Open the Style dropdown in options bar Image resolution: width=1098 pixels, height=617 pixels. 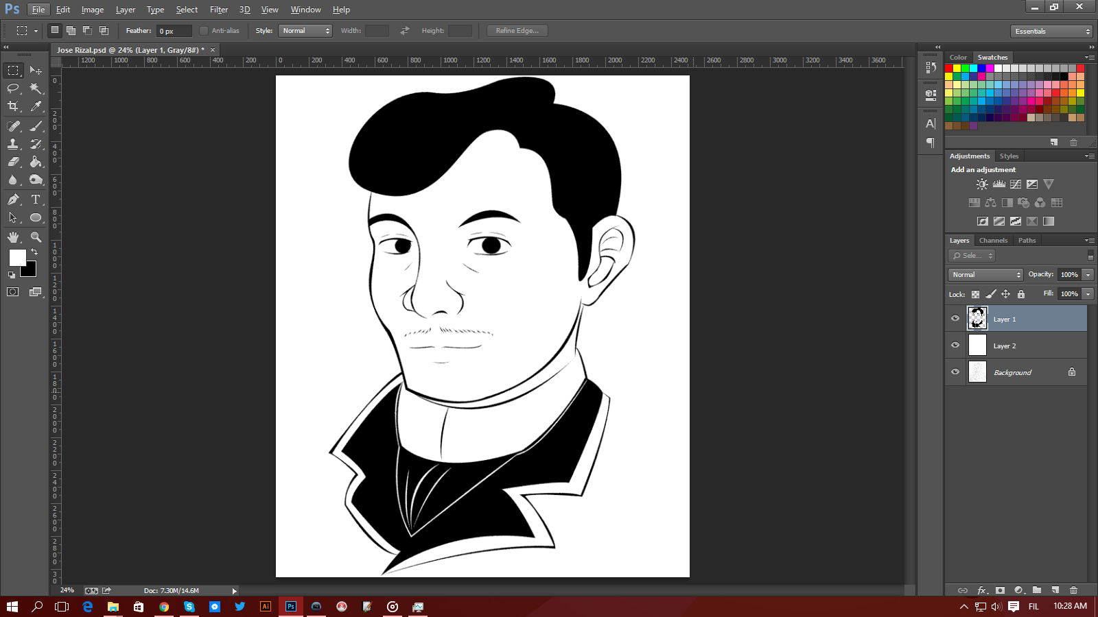(305, 31)
